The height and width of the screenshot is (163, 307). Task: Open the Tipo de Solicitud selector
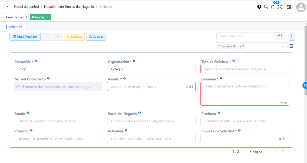(245, 69)
